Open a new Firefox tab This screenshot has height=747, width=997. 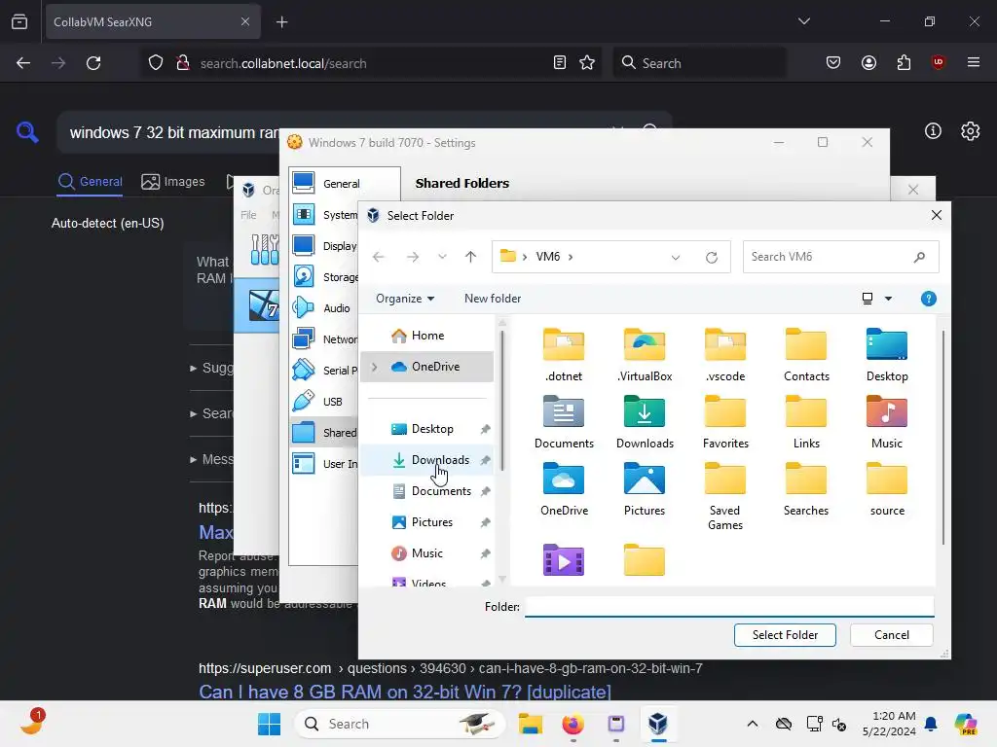point(281,22)
